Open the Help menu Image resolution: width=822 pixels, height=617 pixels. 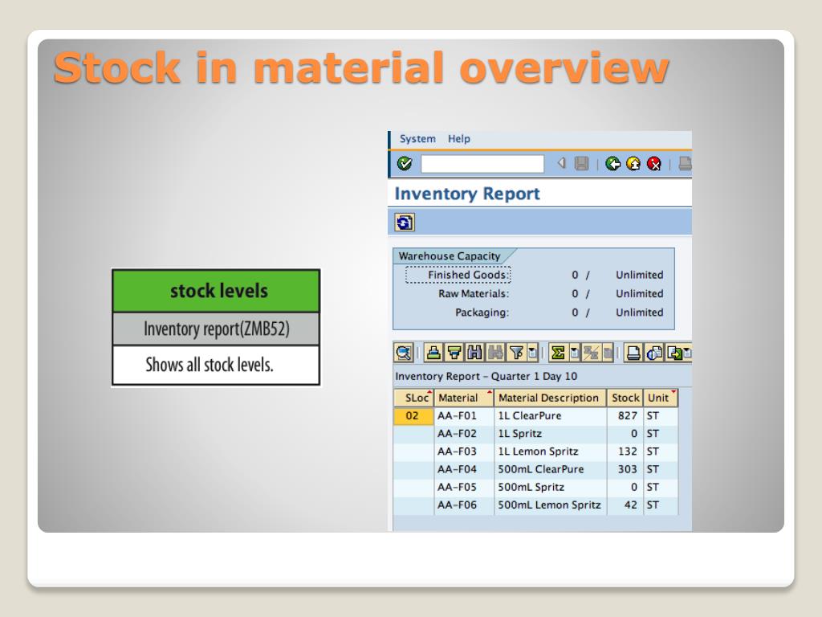click(458, 139)
